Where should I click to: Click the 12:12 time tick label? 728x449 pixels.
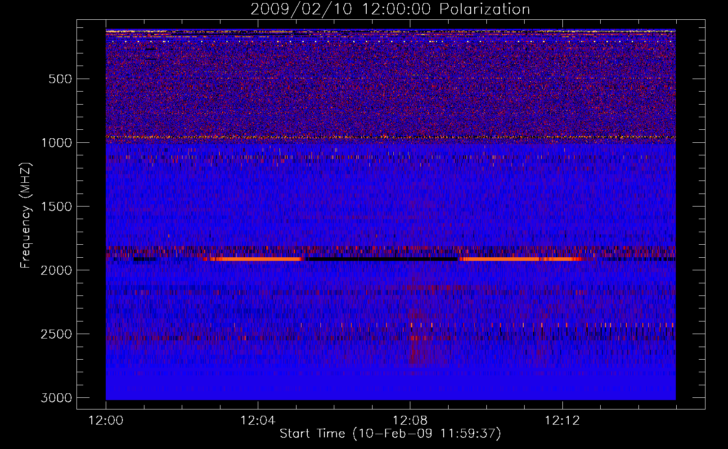click(x=562, y=421)
